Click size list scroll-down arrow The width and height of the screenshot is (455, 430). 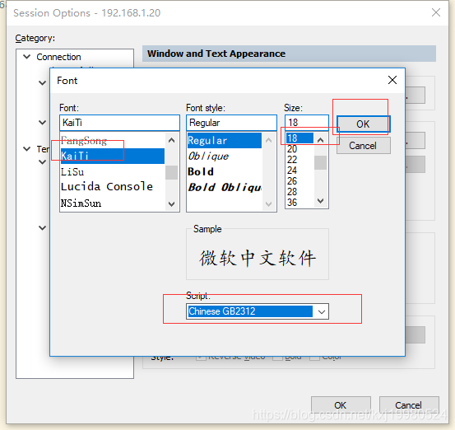coord(320,200)
